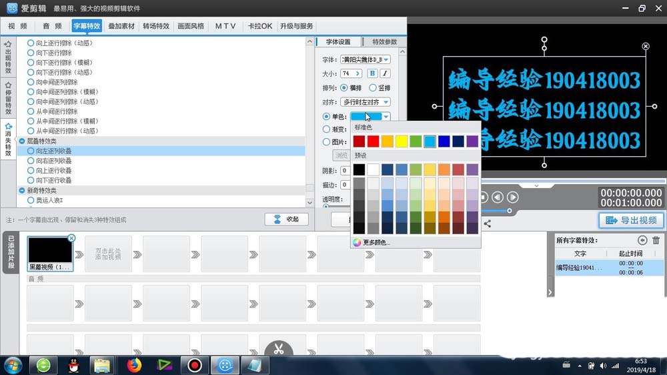Image resolution: width=667 pixels, height=375 pixels.
Task: Click the red record button app in the taskbar
Action: point(194,365)
